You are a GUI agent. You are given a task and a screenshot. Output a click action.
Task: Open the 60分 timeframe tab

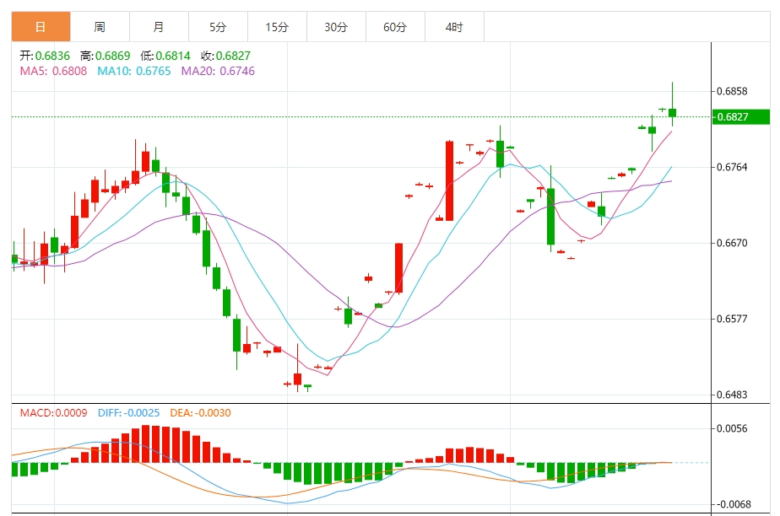395,27
